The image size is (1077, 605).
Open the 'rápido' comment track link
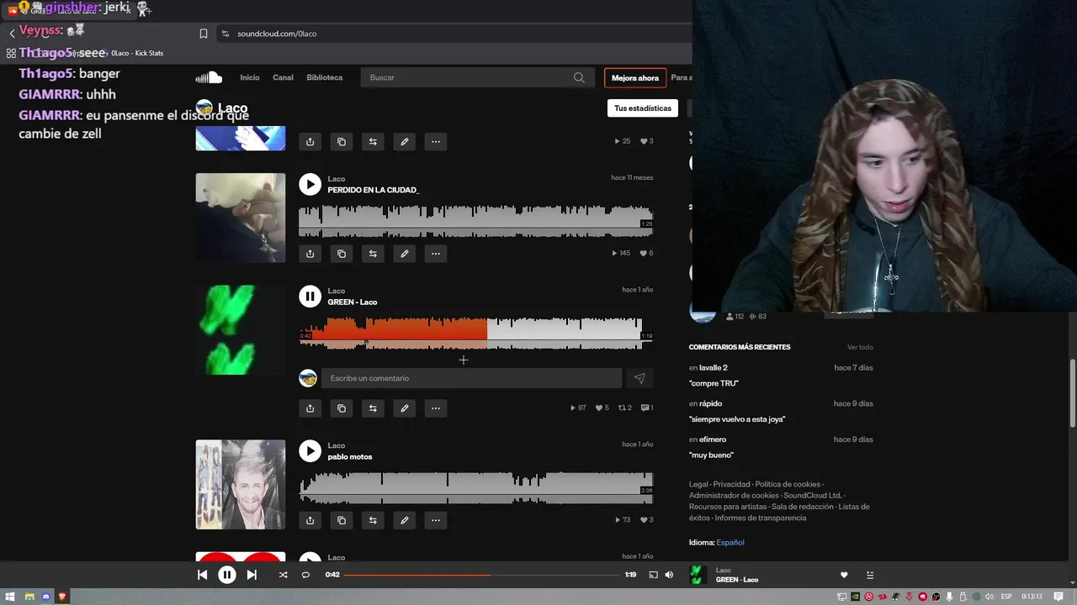(x=713, y=403)
